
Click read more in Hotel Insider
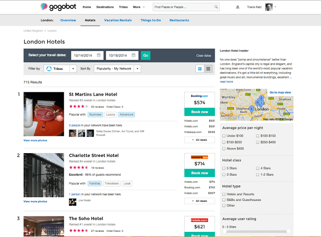[226, 81]
